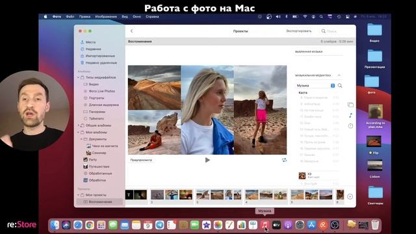Viewport: 416px width, 234px height.
Task: Open the Вид menu
Action: tap(125, 16)
